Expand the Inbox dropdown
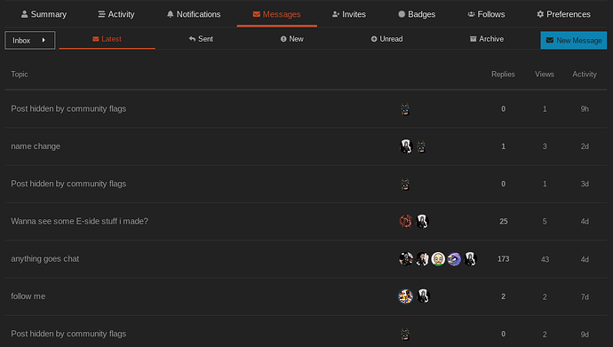This screenshot has width=613, height=347. (29, 40)
